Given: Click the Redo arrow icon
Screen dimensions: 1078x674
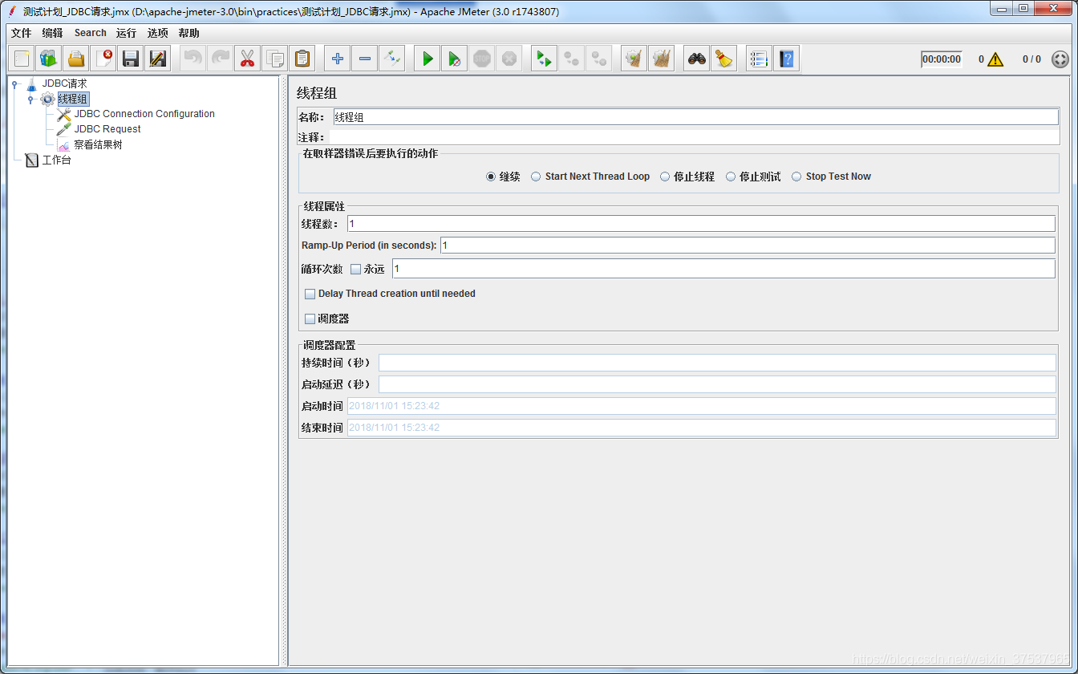Looking at the screenshot, I should click(x=220, y=59).
